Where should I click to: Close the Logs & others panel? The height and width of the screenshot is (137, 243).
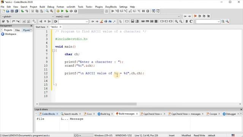pyautogui.click(x=241, y=110)
